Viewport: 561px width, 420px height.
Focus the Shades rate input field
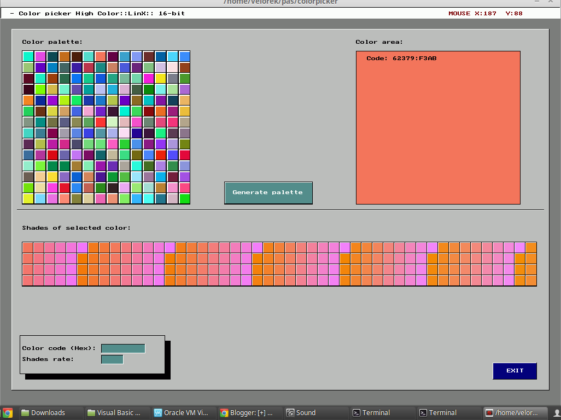(112, 359)
